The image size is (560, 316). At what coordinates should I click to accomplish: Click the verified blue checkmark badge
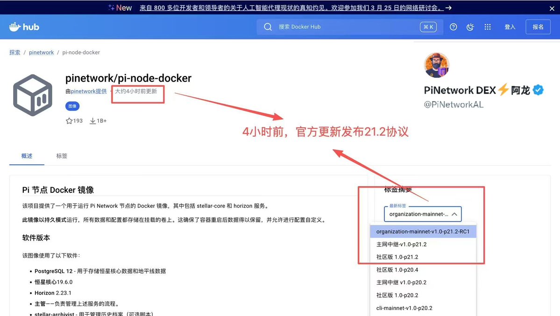click(x=537, y=90)
